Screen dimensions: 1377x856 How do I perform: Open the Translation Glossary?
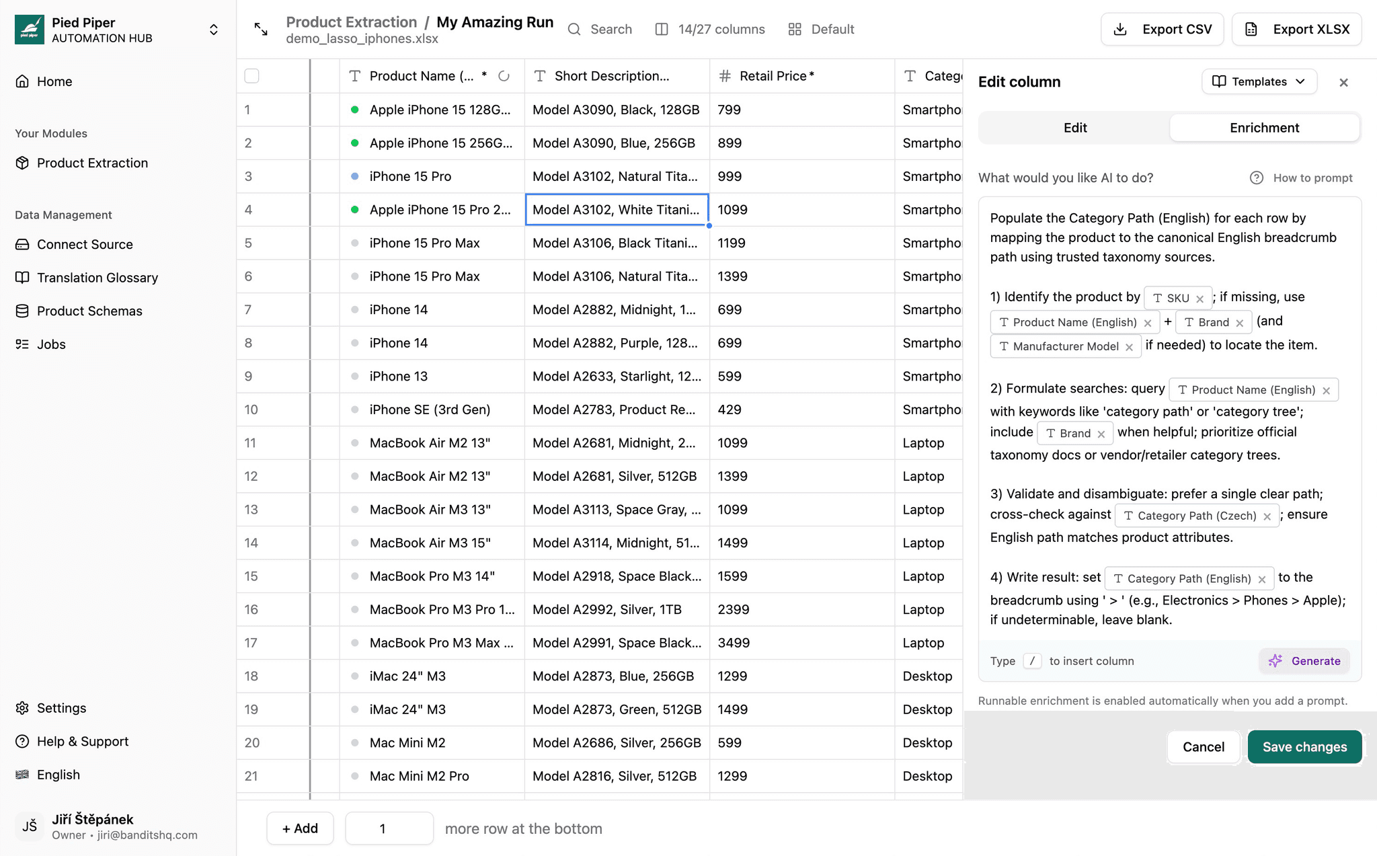click(x=97, y=277)
